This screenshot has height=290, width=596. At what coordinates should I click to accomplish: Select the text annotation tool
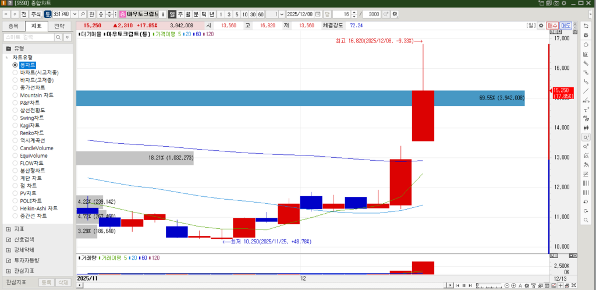pyautogui.click(x=586, y=109)
